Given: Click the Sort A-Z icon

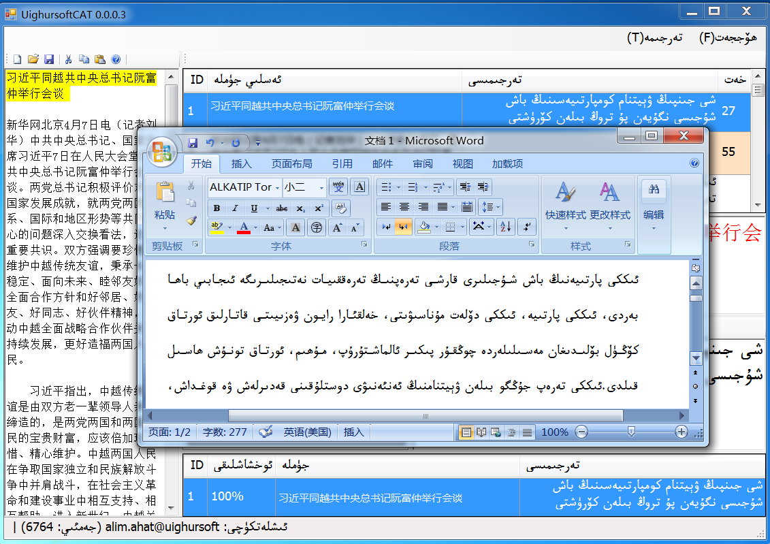Looking at the screenshot, I should [505, 226].
